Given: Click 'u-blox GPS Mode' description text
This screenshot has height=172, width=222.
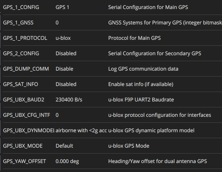Looking at the screenshot, I should (129, 146).
